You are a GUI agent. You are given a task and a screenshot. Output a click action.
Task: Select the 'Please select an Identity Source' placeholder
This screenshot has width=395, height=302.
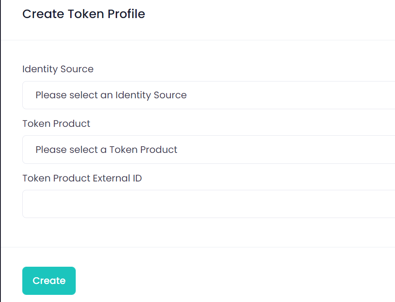111,95
